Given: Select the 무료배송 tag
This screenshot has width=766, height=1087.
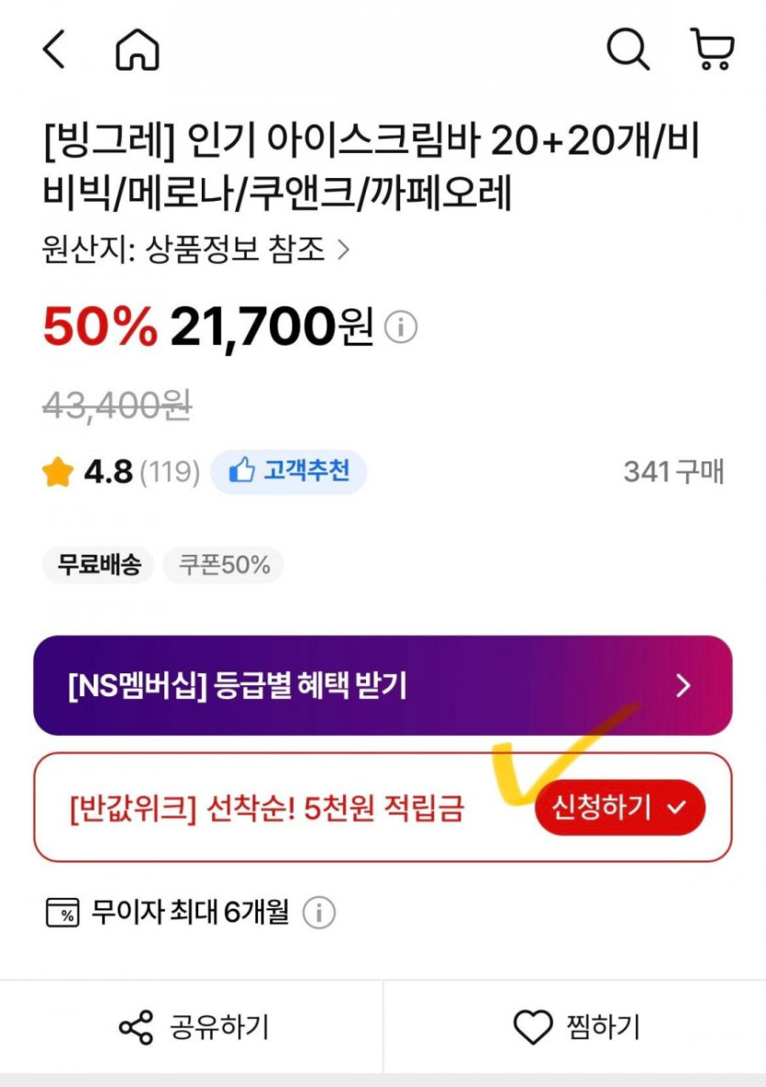Looking at the screenshot, I should click(x=99, y=565).
